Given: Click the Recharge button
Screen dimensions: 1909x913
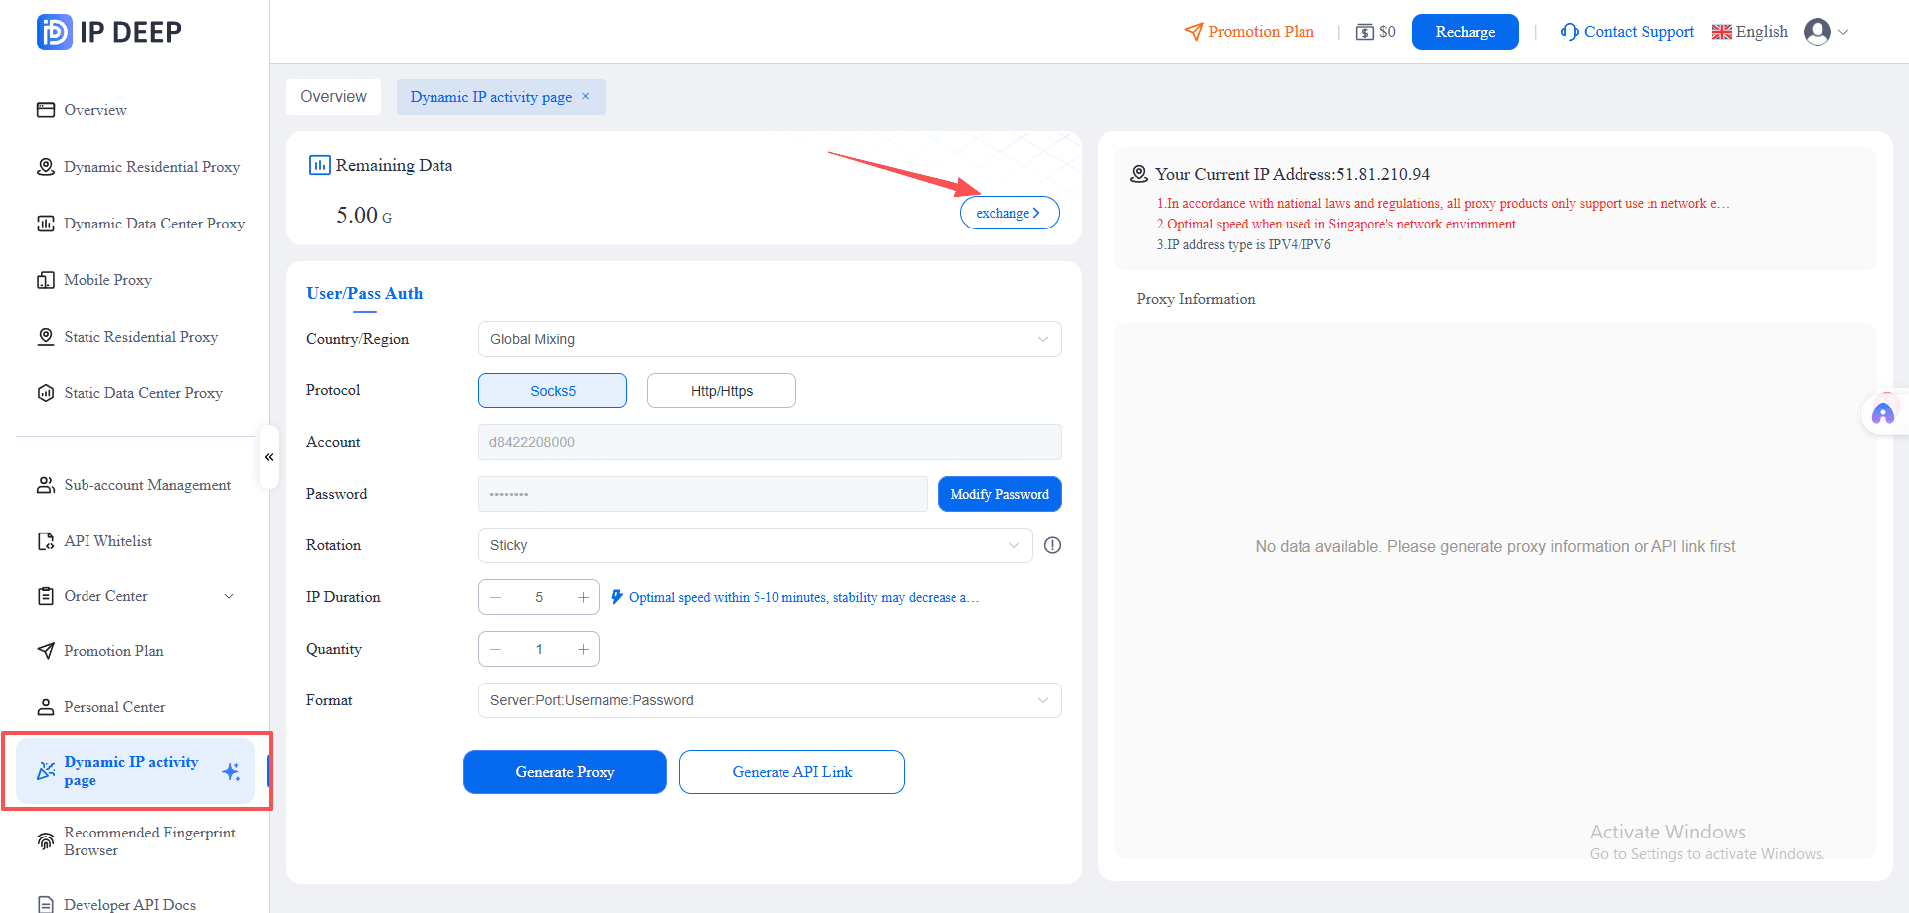Looking at the screenshot, I should [1465, 32].
